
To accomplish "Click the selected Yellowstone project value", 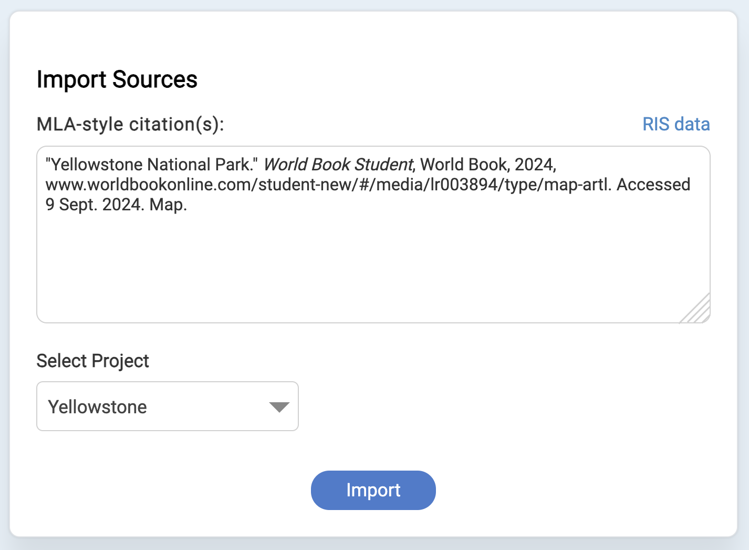I will point(98,407).
